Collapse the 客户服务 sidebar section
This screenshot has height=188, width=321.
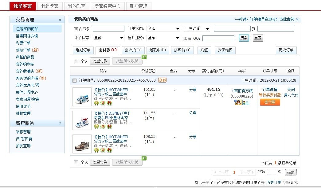pos(60,123)
